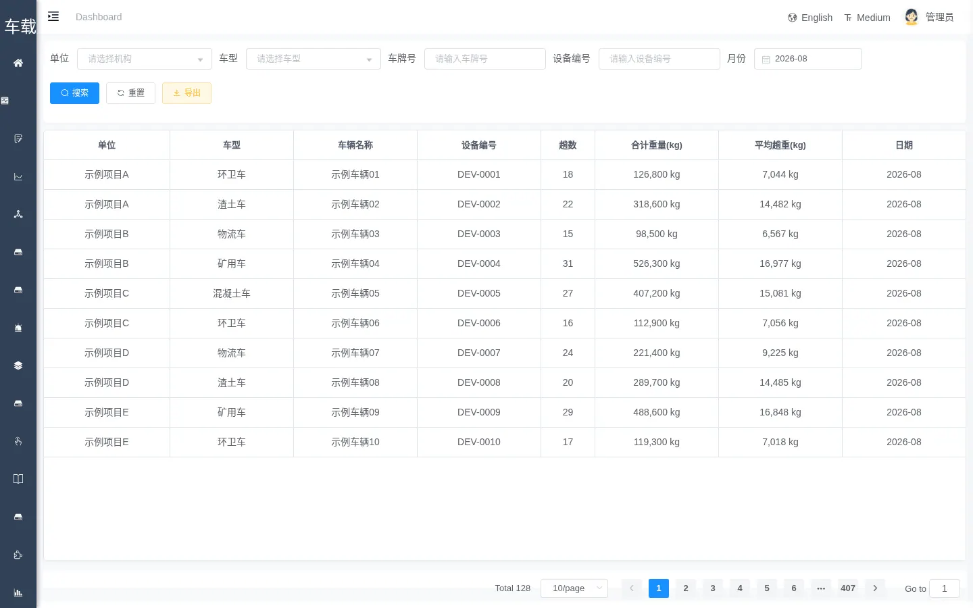973x608 pixels.
Task: Open the stacked layers sidebar icon
Action: [18, 365]
